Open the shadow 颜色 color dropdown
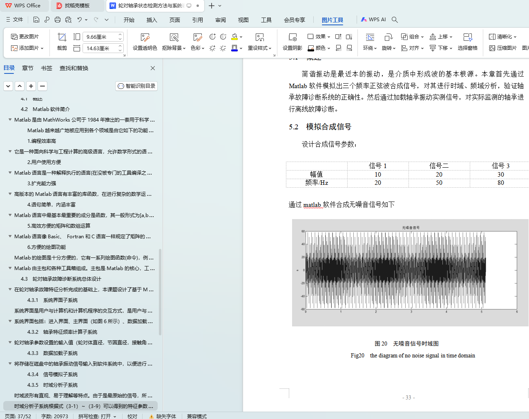The height and width of the screenshot is (419, 529). click(x=319, y=48)
